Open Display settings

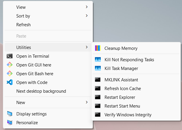coord(48,114)
